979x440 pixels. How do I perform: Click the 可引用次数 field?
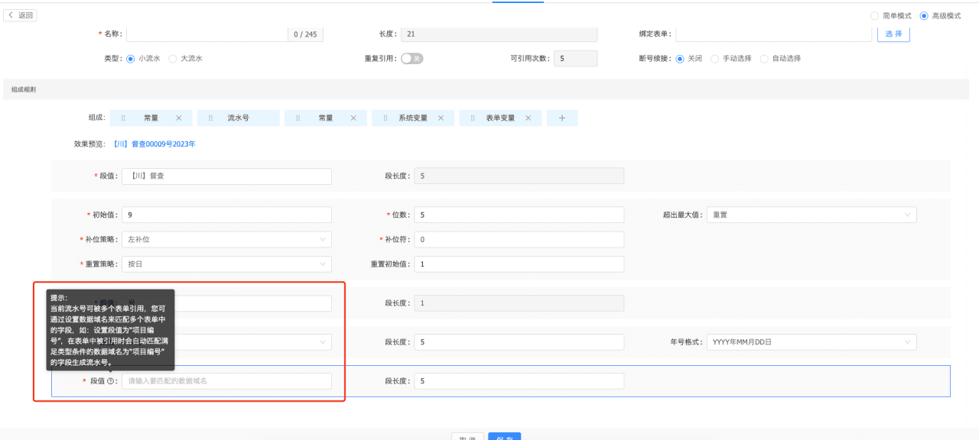576,58
